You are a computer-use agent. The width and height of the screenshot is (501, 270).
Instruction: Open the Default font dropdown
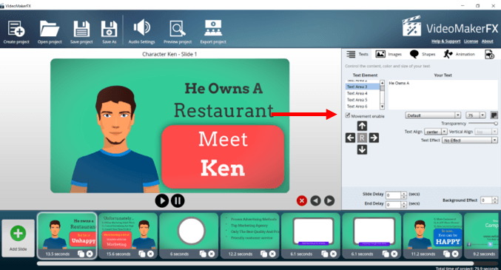[433, 115]
